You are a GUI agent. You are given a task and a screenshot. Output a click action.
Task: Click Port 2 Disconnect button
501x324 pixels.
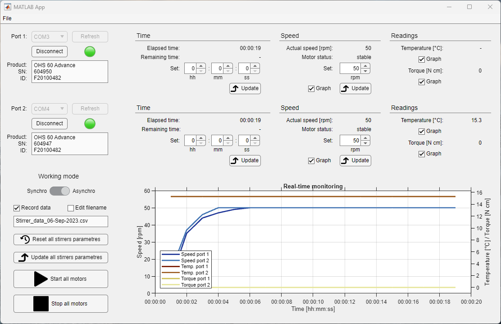50,123
